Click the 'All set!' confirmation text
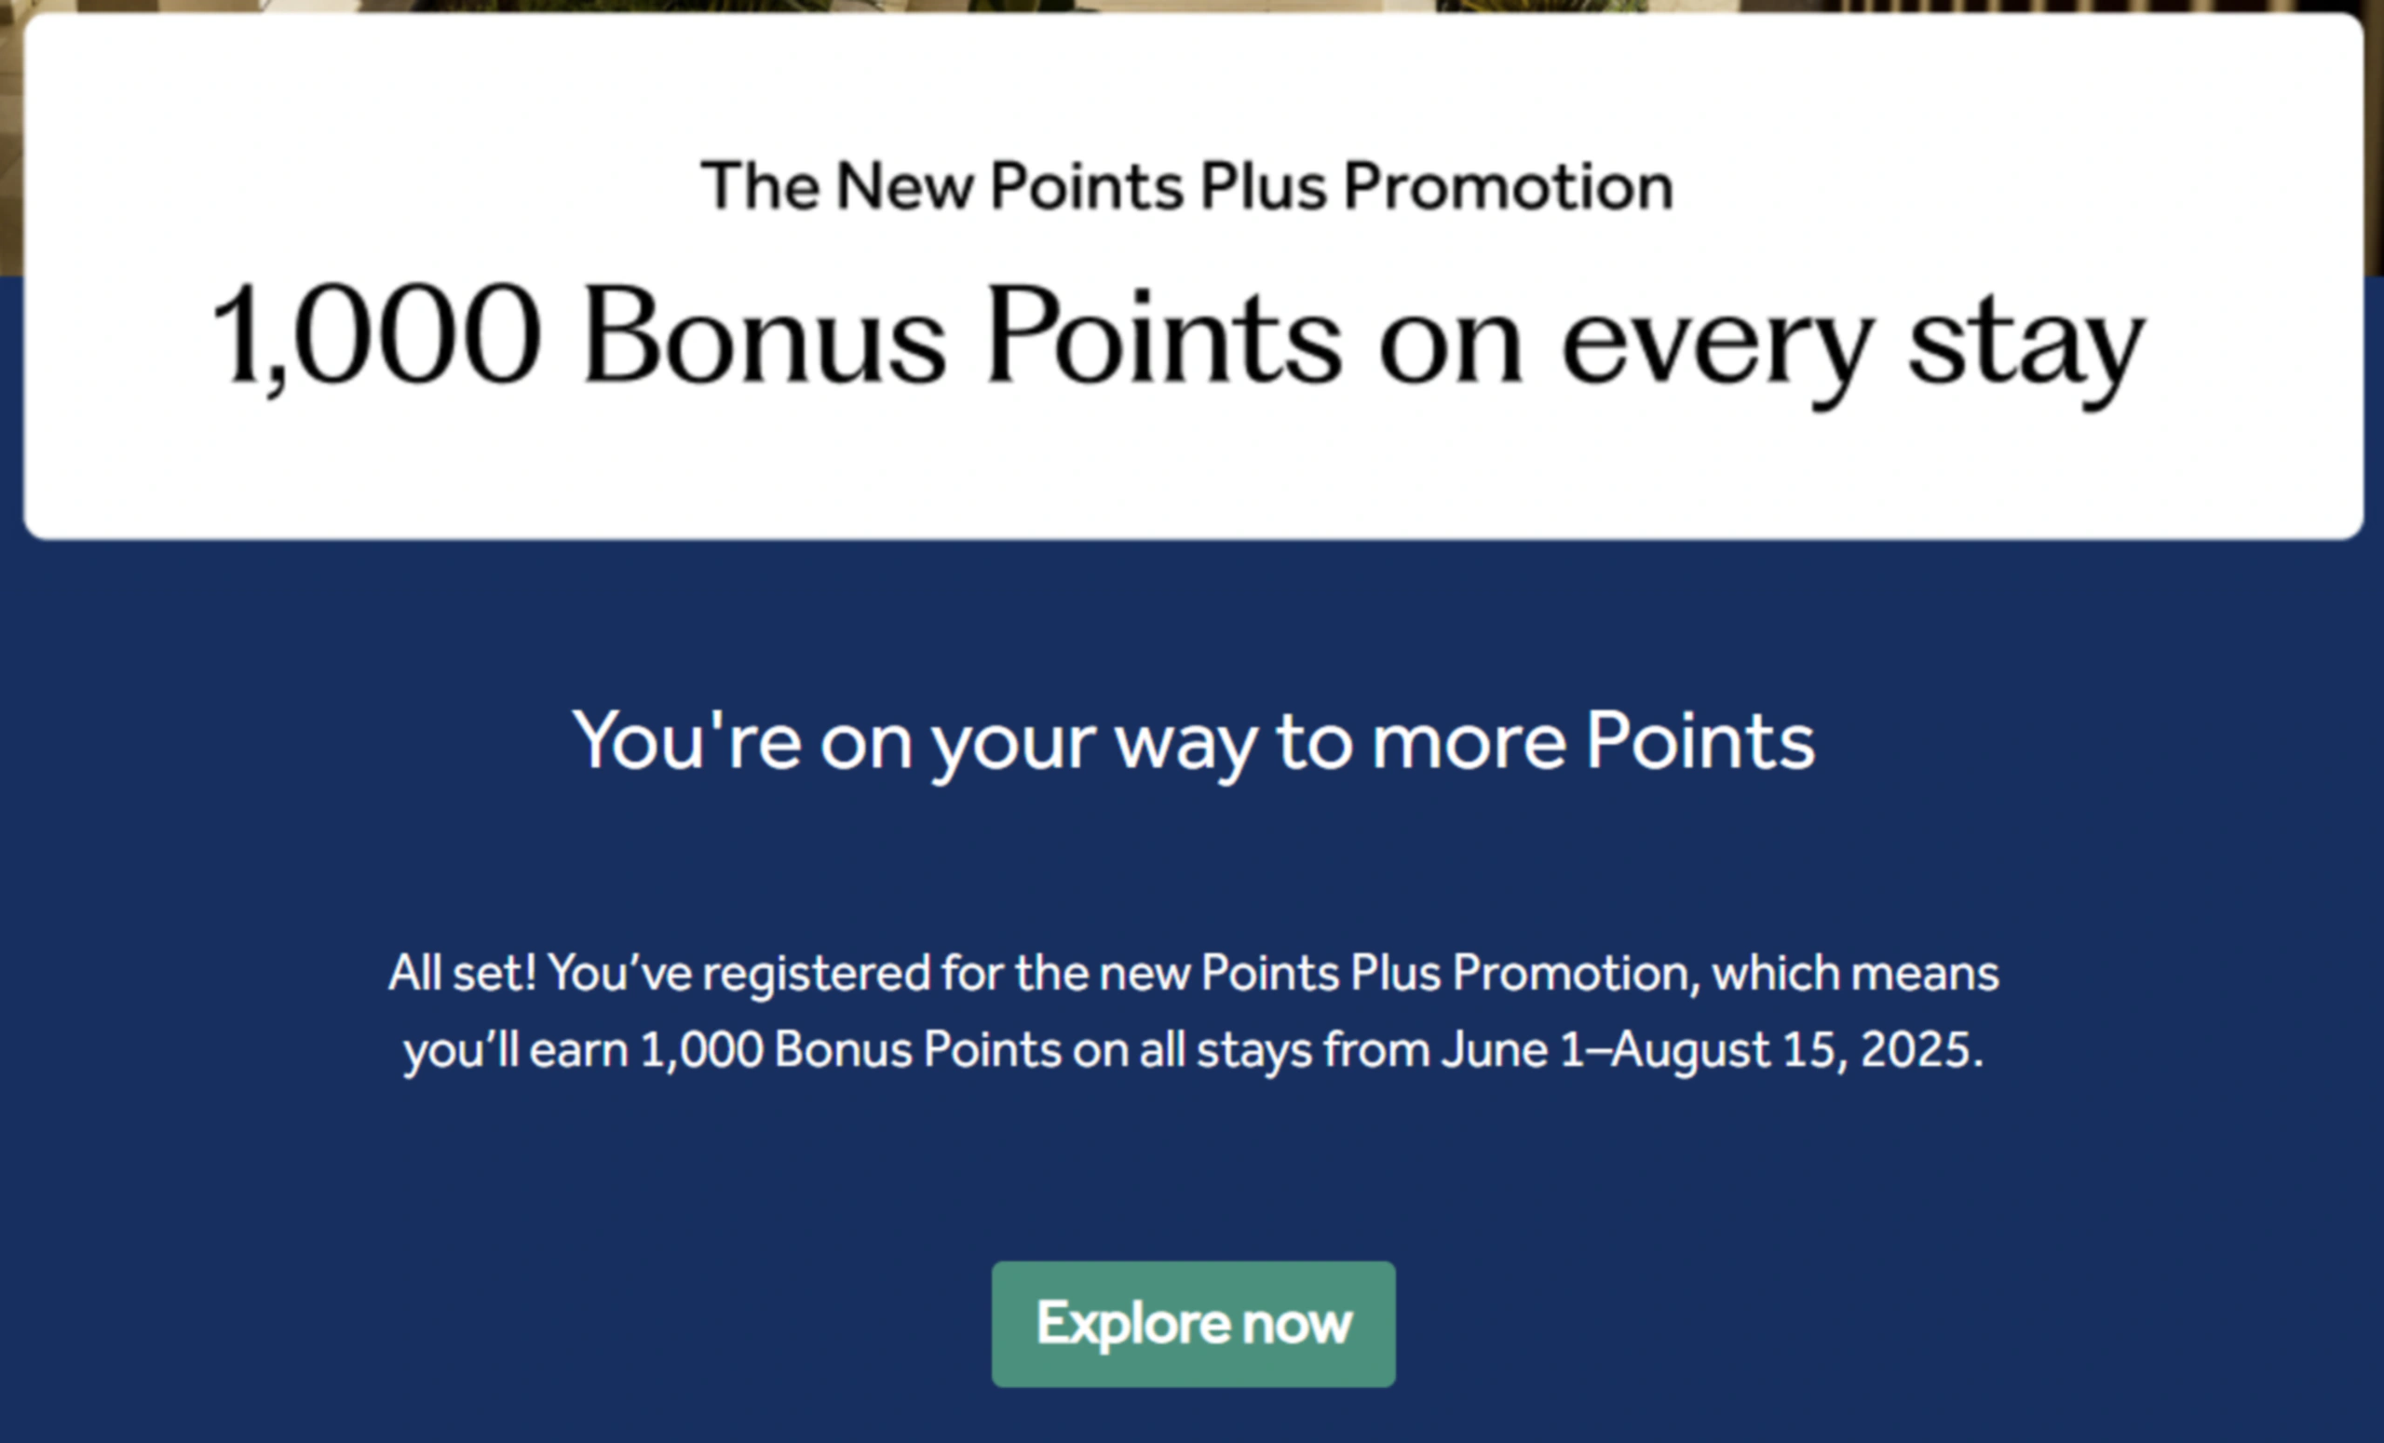This screenshot has height=1443, width=2384. click(x=462, y=972)
